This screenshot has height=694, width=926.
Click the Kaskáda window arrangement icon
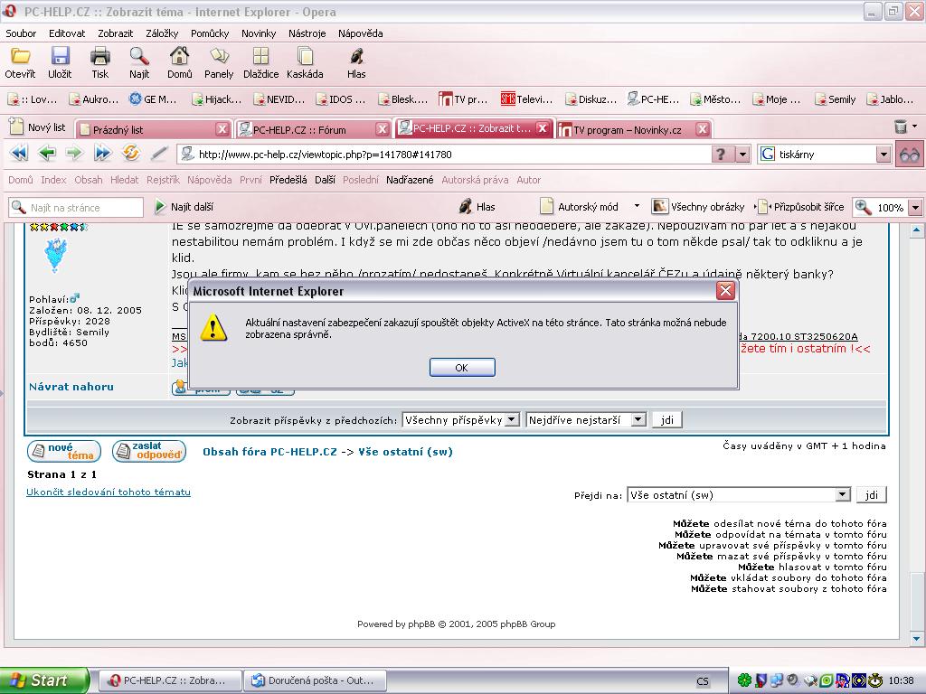(x=305, y=62)
